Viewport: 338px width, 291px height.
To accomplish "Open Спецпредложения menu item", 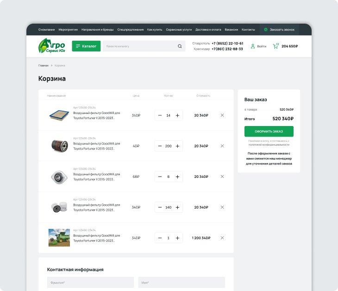I will click(131, 30).
